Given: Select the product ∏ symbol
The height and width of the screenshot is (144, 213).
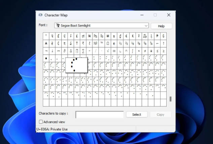Looking at the screenshot, I should (77, 51).
